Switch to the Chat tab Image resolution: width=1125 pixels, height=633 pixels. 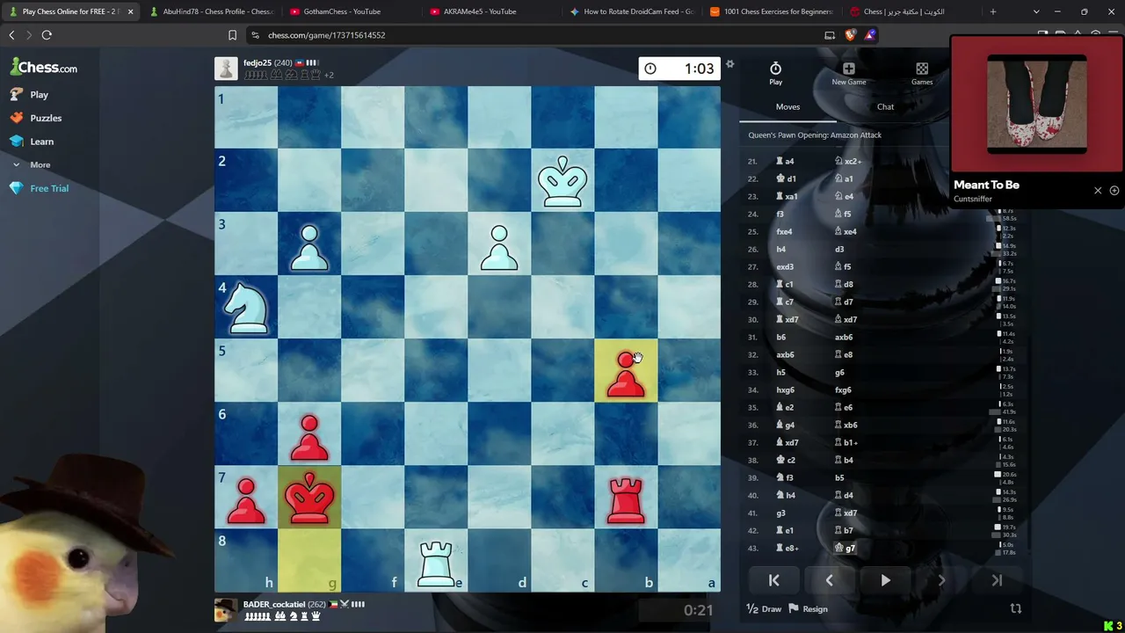point(885,107)
